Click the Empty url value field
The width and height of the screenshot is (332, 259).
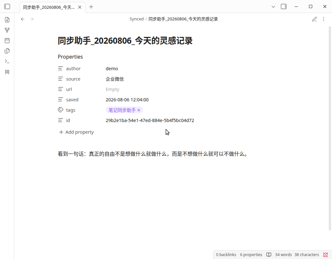(x=113, y=89)
